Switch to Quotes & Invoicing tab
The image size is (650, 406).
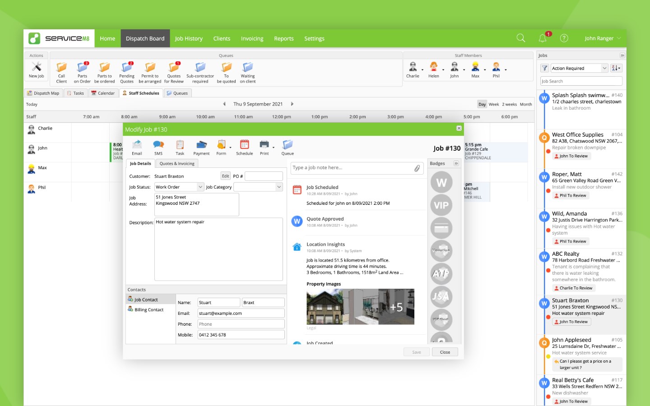177,164
